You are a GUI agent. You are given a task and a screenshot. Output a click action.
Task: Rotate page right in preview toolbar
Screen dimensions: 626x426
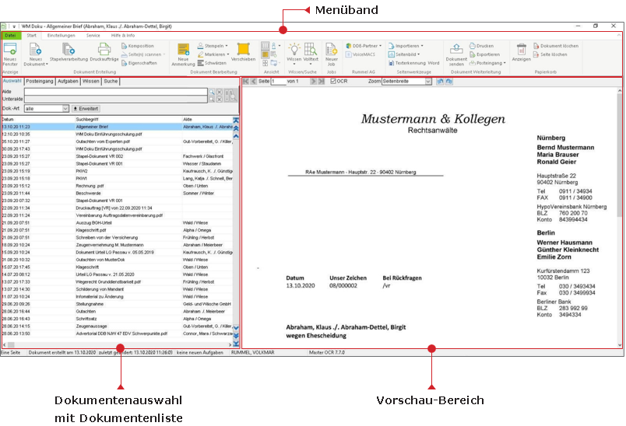point(449,82)
